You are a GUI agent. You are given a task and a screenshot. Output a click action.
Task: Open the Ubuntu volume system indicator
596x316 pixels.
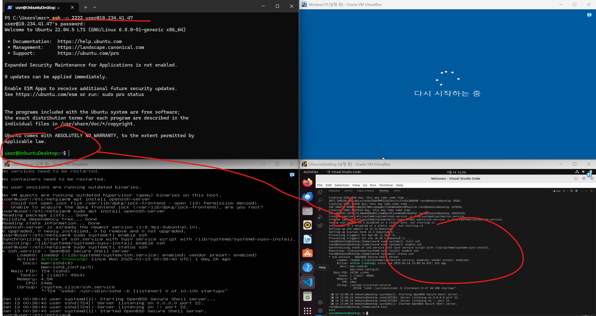point(583,172)
